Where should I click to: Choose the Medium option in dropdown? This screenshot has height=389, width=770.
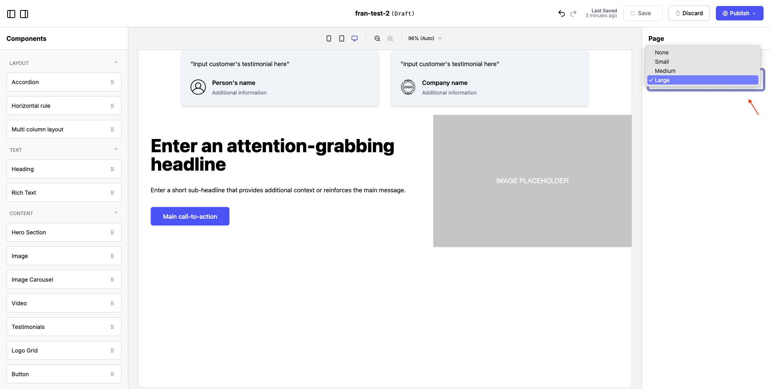point(665,71)
